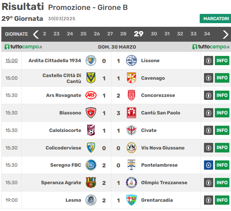The width and height of the screenshot is (231, 211).
Task: Select matchday 28 tab
Action: tap(123, 34)
